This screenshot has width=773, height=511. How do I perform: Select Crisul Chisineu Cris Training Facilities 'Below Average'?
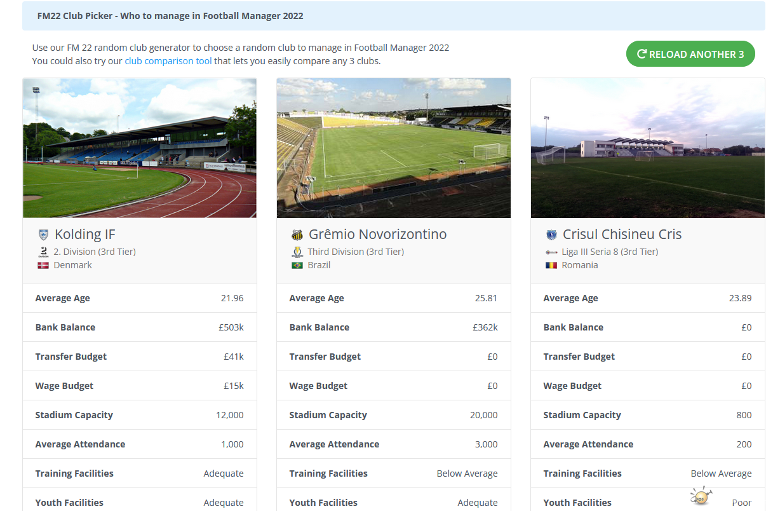[722, 474]
